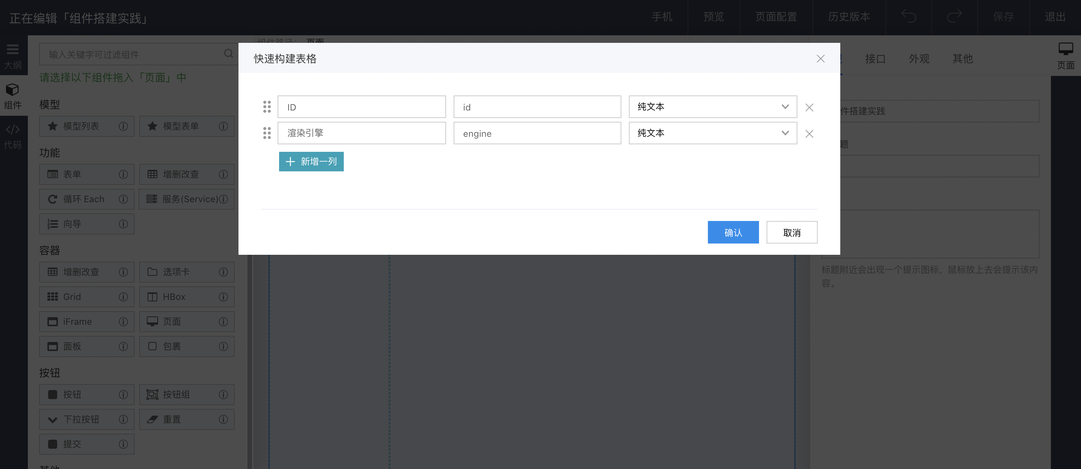1081x469 pixels.
Task: Select the 模型列表 component
Action: coord(87,126)
